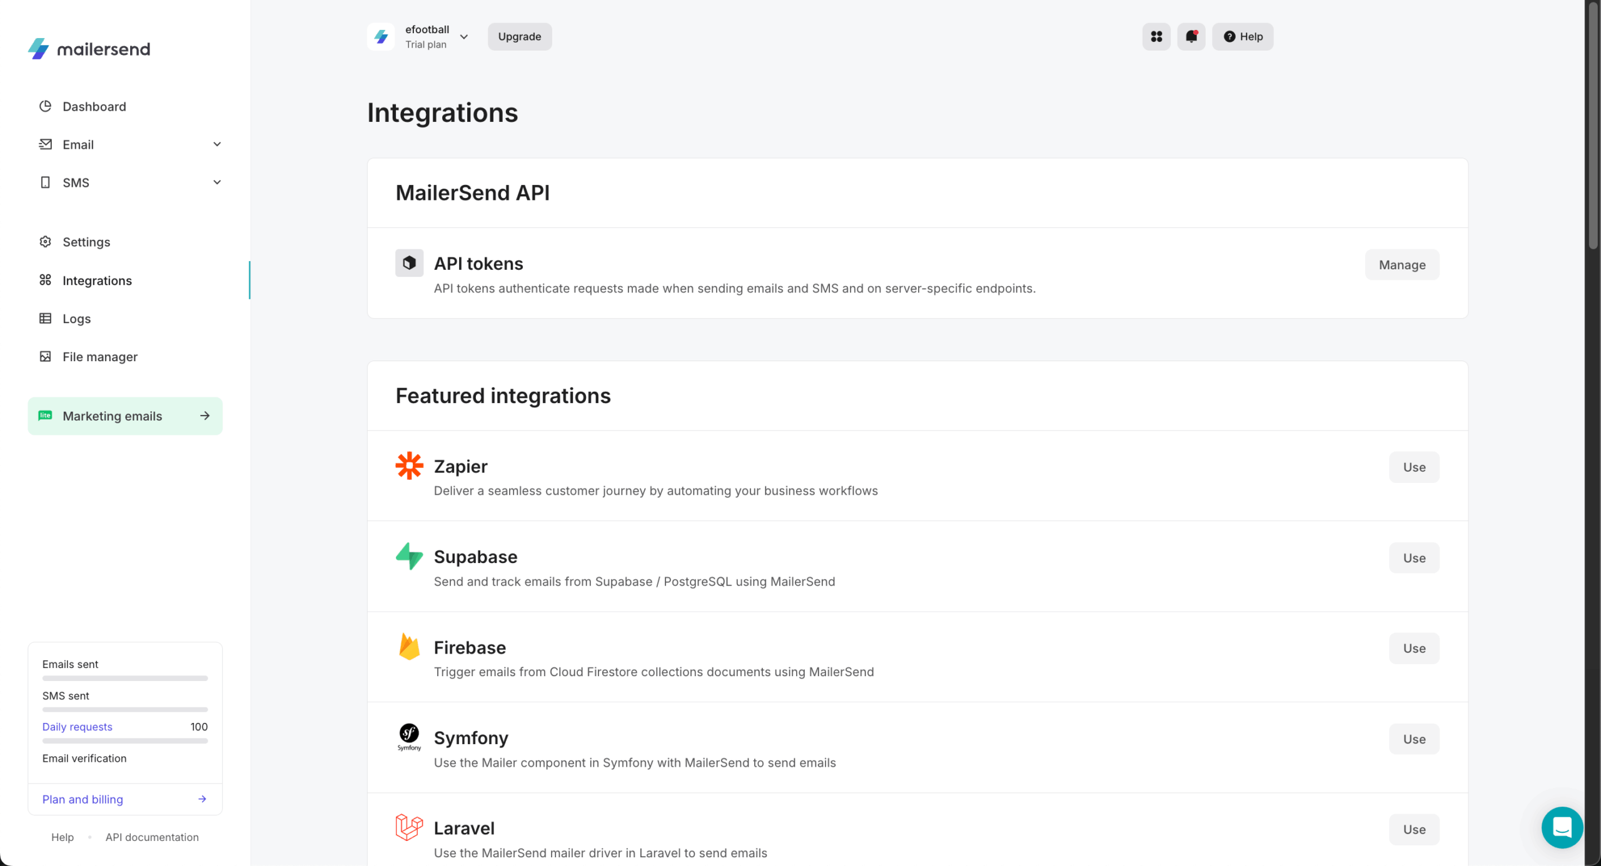
Task: Click the Dashboard pie-chart icon
Action: (45, 106)
